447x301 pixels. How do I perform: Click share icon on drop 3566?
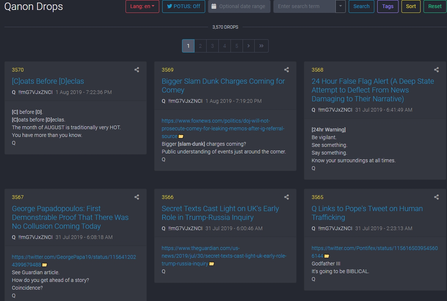pos(287,197)
